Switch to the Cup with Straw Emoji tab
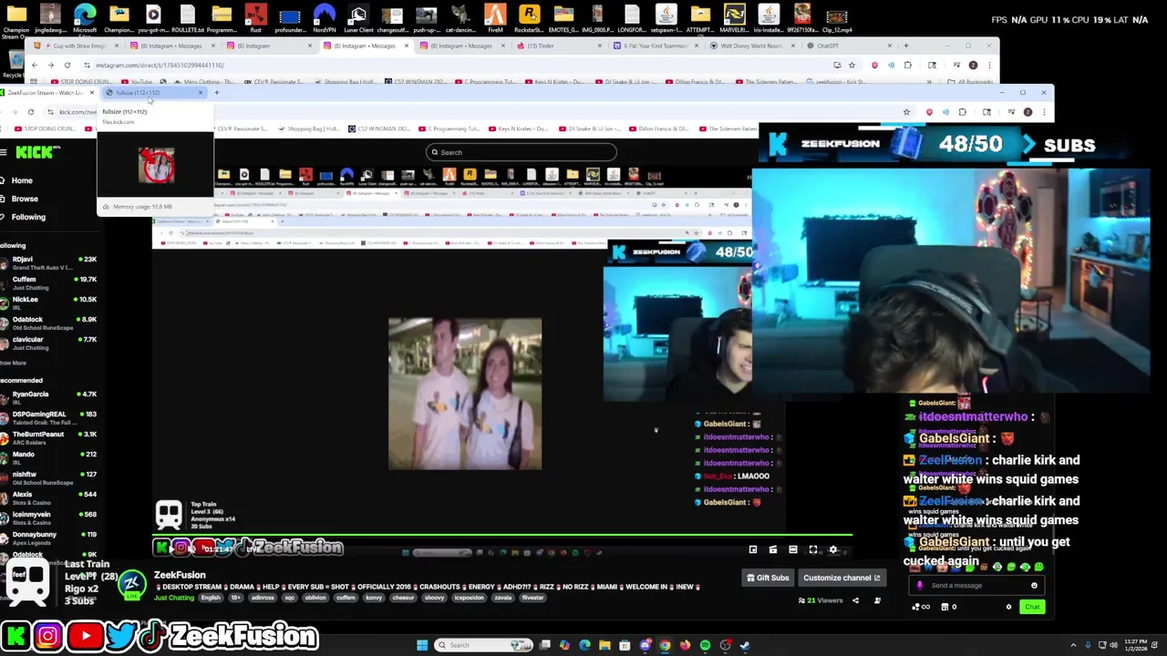 (77, 46)
